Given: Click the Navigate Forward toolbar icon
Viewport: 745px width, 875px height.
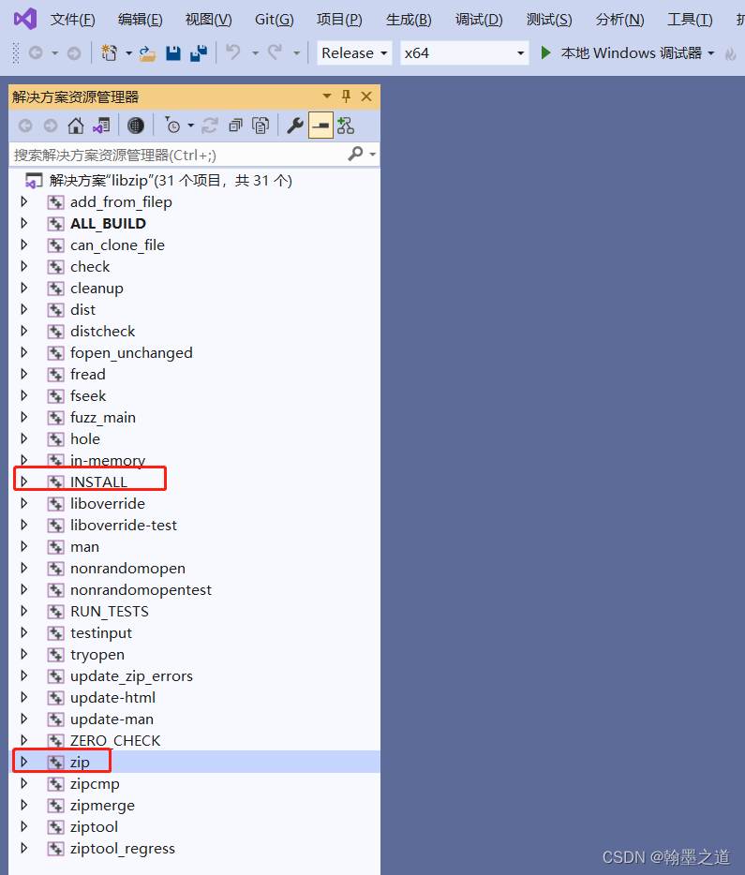Looking at the screenshot, I should point(74,53).
